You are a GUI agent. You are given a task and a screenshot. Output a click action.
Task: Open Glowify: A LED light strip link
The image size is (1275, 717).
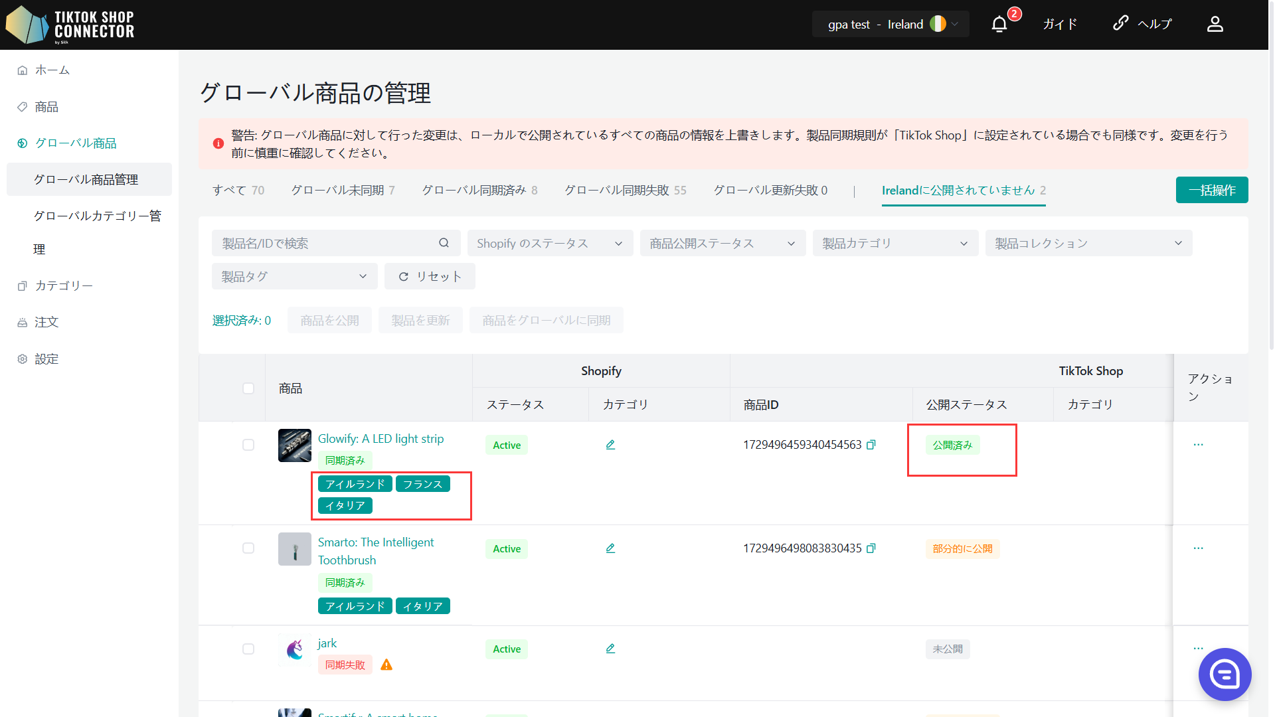click(x=381, y=439)
